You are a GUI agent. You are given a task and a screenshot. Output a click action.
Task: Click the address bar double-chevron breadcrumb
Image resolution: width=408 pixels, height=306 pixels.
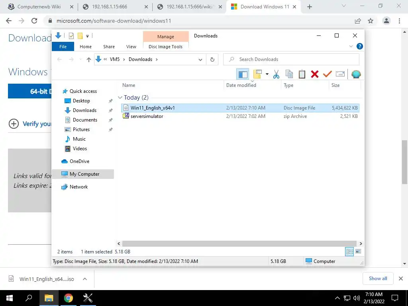coord(105,59)
